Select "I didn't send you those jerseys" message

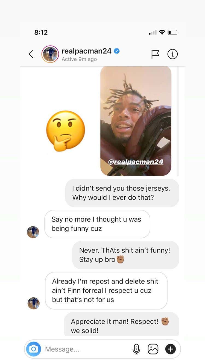pyautogui.click(x=122, y=193)
